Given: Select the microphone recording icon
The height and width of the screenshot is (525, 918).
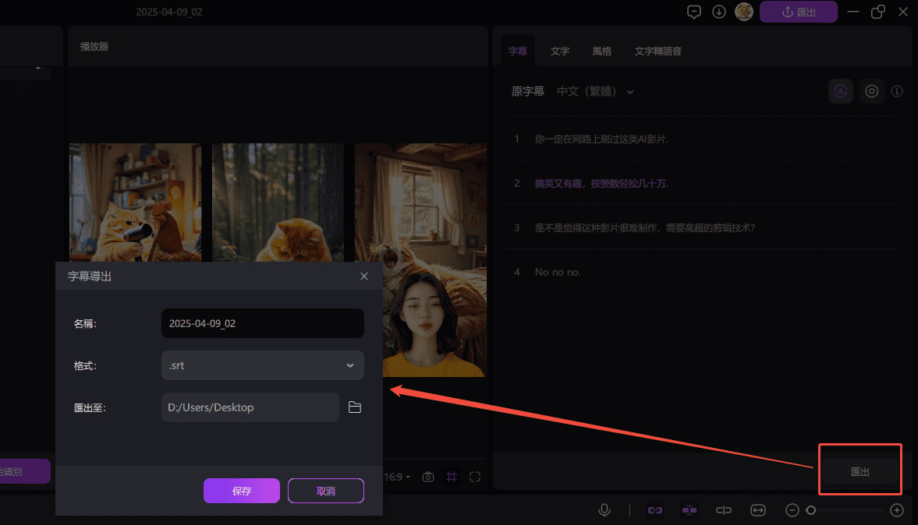Looking at the screenshot, I should click(x=604, y=510).
